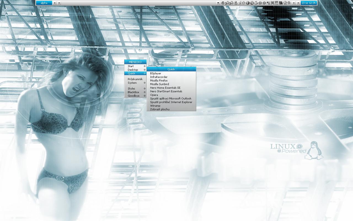
Task: Launch Winamp from Quick menu
Action: [x=171, y=106]
